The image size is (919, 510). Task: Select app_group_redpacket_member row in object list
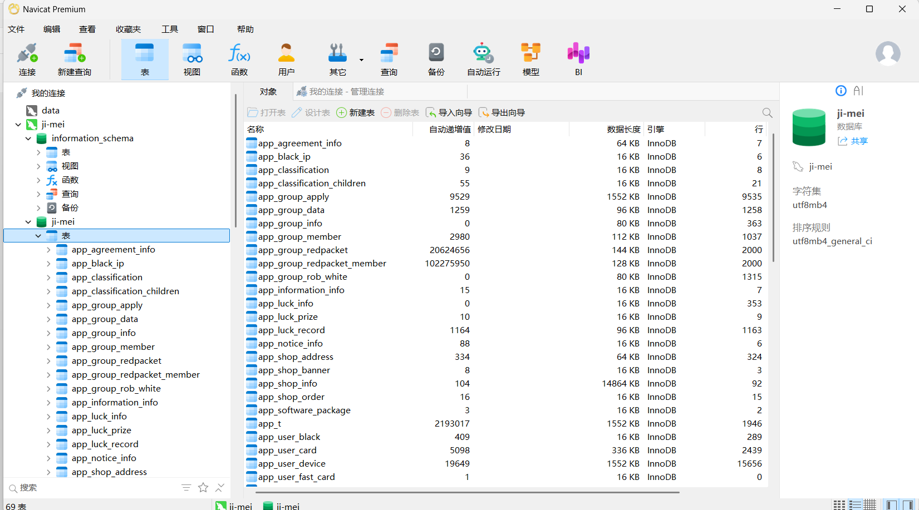tap(505, 264)
